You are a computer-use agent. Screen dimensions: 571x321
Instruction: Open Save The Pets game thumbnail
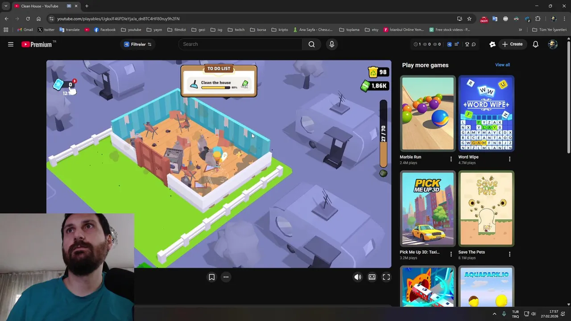[486, 209]
